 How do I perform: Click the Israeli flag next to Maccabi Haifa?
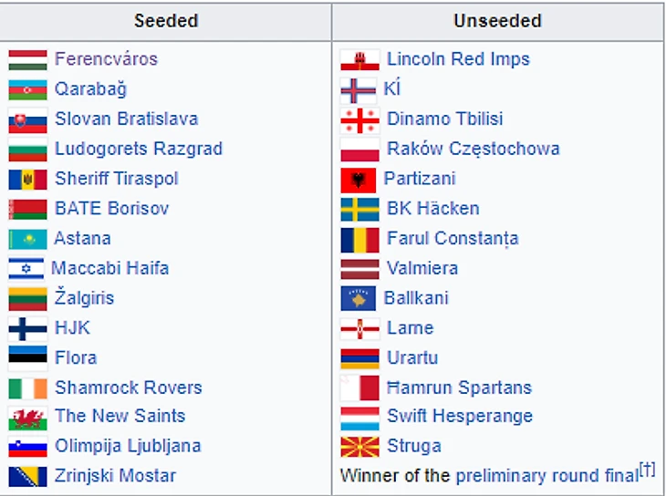[26, 269]
